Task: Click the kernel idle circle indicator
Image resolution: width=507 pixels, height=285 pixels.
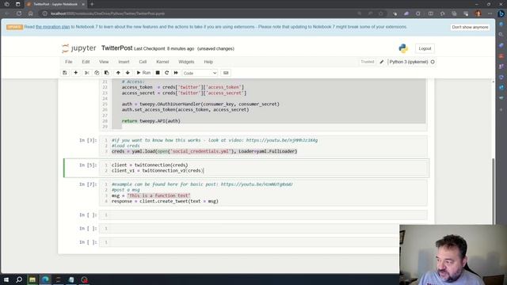Action: coord(433,62)
